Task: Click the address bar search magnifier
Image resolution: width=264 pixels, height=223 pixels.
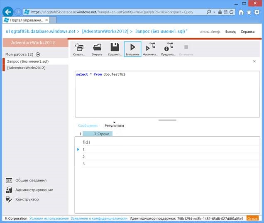Action: (x=209, y=12)
